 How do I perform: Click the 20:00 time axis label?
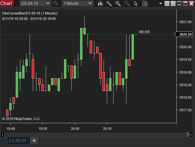coord(75,129)
